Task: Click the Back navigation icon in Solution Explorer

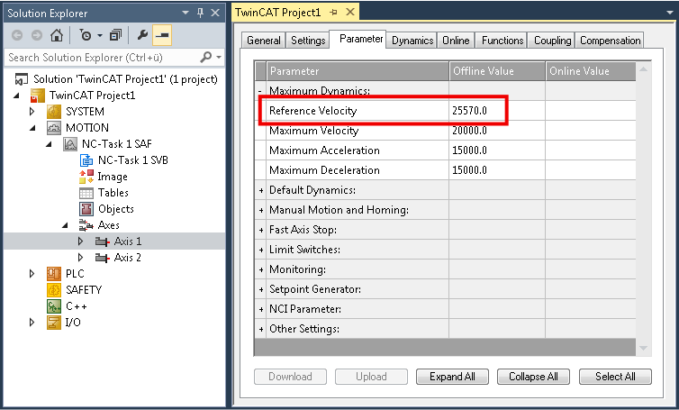Action: tap(17, 35)
